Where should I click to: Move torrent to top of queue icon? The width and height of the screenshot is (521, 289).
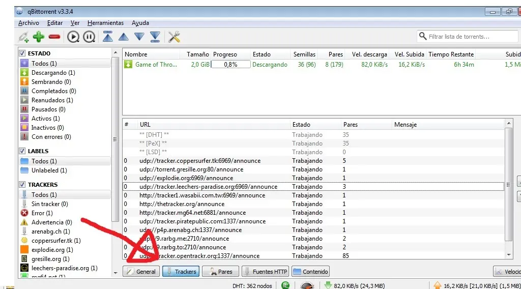click(108, 37)
